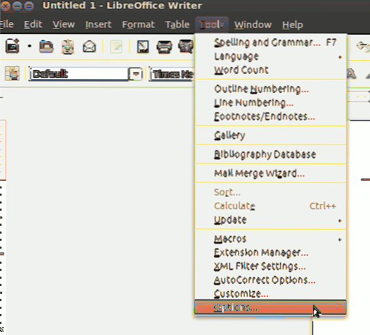Click the Page Preview icon
The image size is (370, 335).
point(186,46)
